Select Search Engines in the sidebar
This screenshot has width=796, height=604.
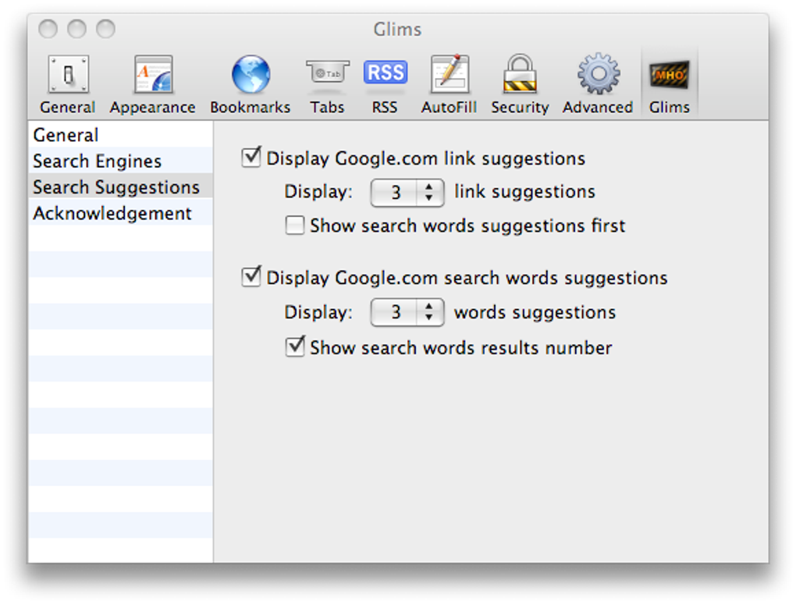(x=98, y=162)
